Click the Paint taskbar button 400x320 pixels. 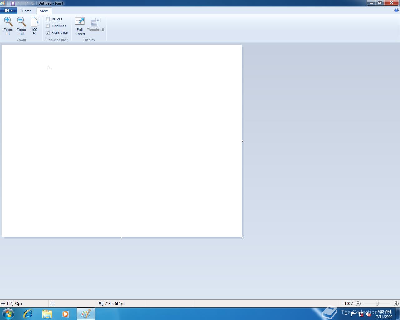click(x=86, y=313)
